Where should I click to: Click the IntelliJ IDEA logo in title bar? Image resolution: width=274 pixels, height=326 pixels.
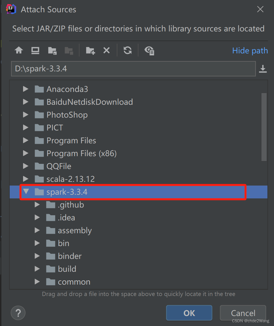(x=11, y=9)
